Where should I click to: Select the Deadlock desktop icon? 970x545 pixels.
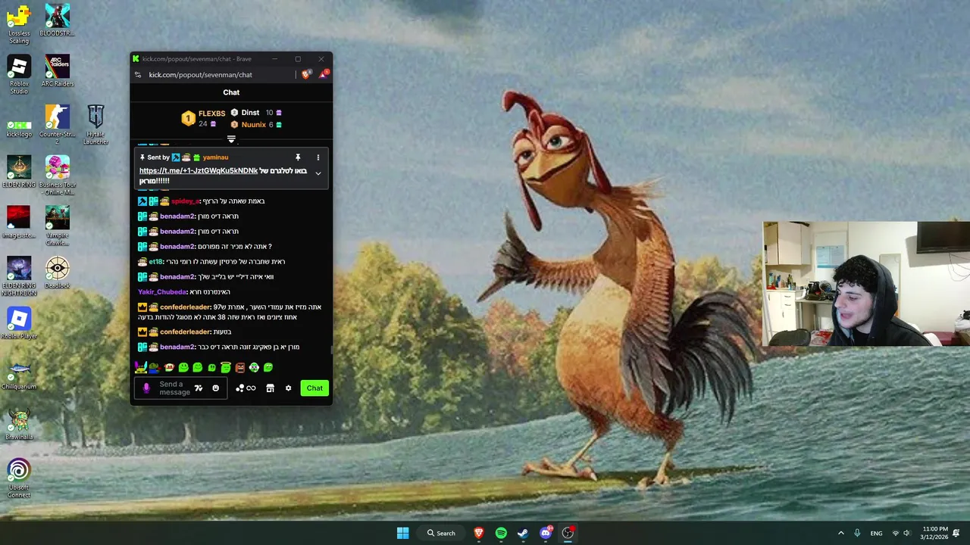click(x=57, y=272)
